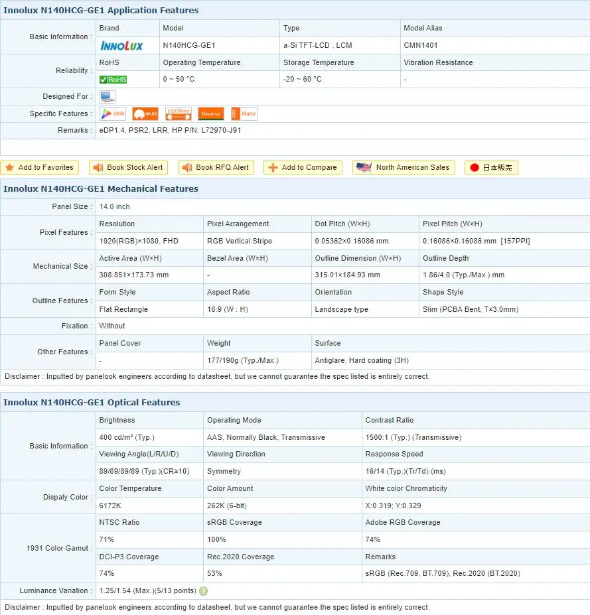Click the form style value Flat Rectangle
This screenshot has height=615, width=590.
coord(123,309)
